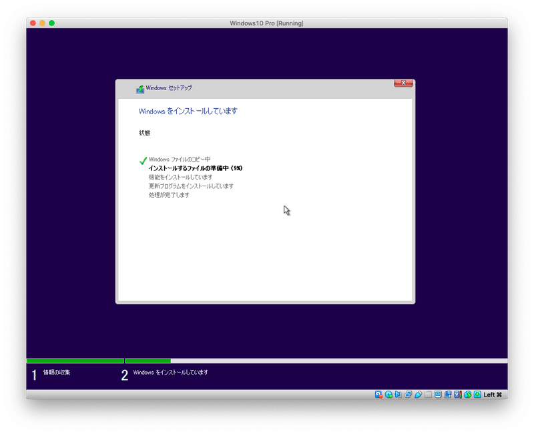Close the Windows セットアップ dialog
The image size is (534, 434).
(403, 83)
